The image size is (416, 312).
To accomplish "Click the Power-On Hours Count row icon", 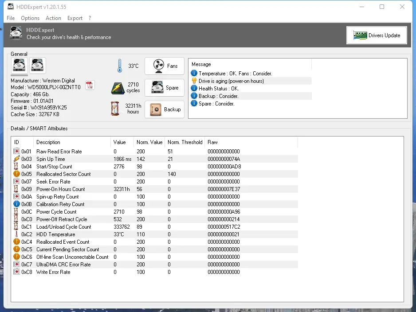I will (x=16, y=189).
